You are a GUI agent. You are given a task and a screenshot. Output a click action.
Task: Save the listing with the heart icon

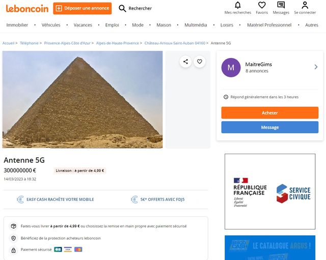(x=200, y=62)
